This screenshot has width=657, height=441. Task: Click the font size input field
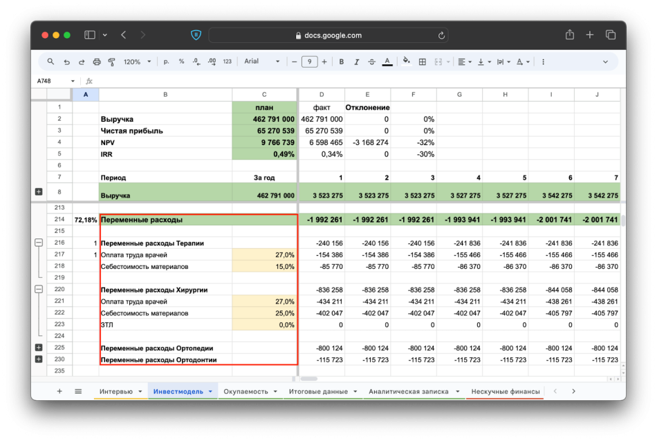click(x=309, y=62)
